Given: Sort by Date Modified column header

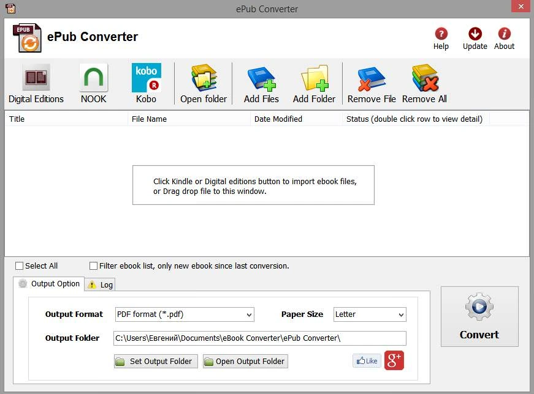Looking at the screenshot, I should pyautogui.click(x=296, y=119).
